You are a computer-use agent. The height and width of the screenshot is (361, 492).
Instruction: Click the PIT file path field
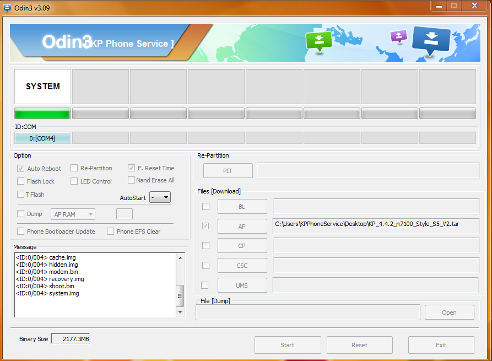369,170
